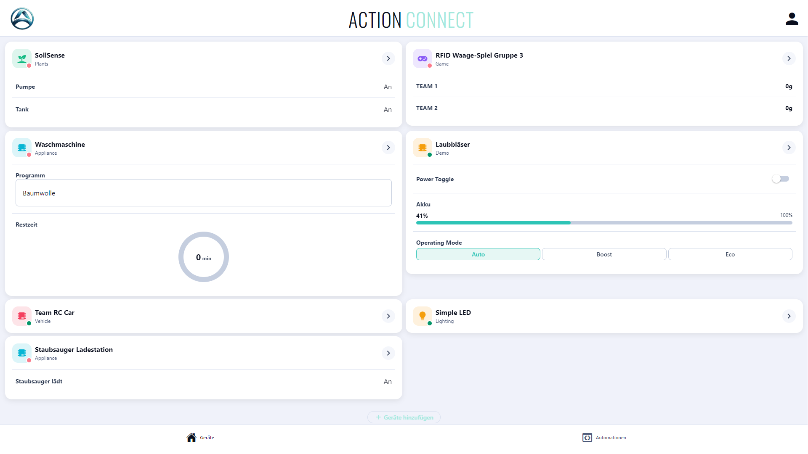Click the Staubsauger lädt row label
Viewport: 808px width, 454px height.
(39, 381)
